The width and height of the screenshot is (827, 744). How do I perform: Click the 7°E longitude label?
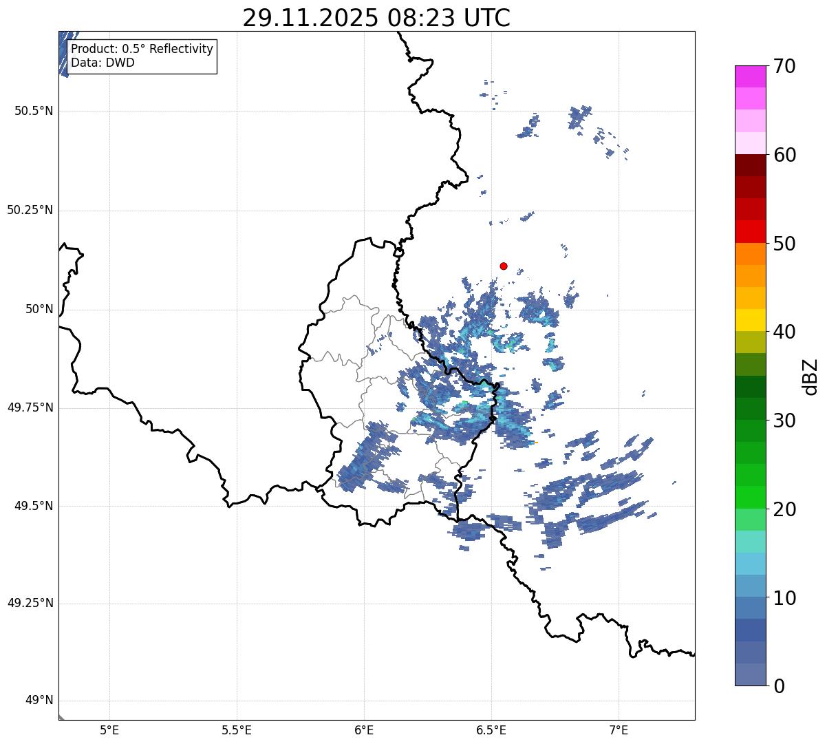click(619, 730)
